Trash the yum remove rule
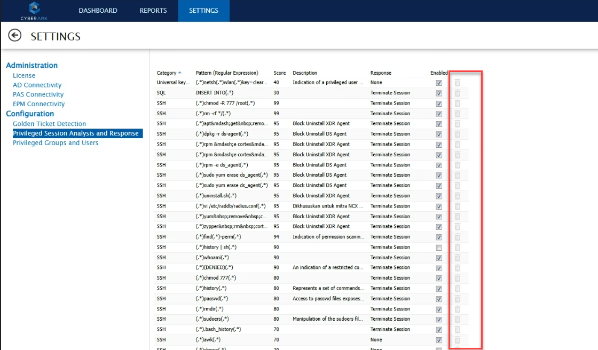The height and width of the screenshot is (350, 598). click(457, 216)
